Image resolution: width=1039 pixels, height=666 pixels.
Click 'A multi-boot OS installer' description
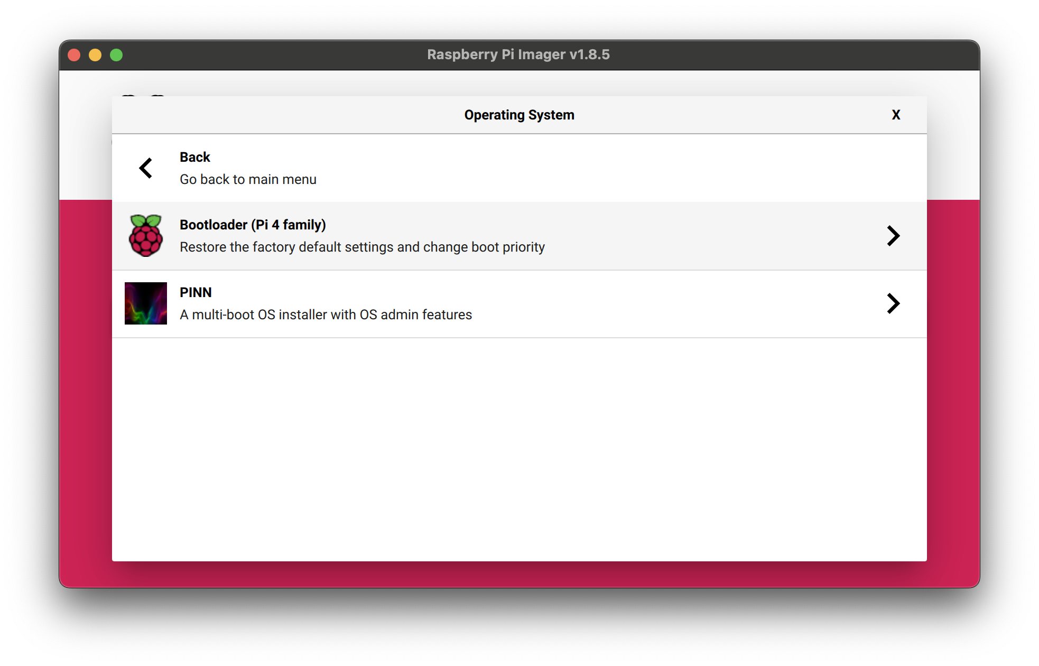click(x=326, y=314)
